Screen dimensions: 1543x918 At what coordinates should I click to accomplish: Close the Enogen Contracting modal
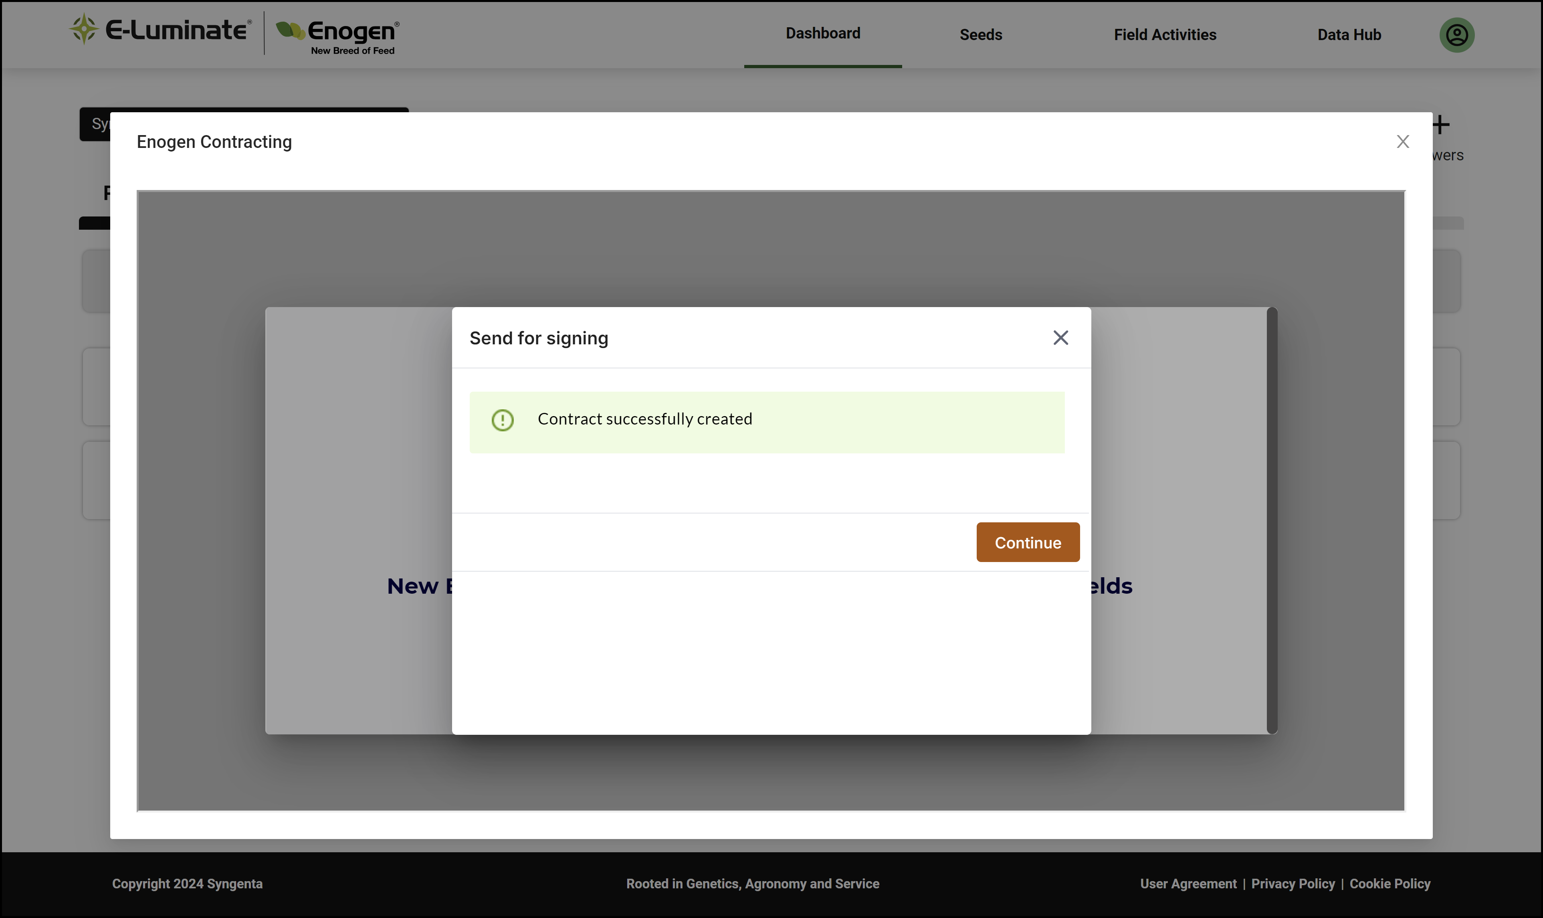(x=1403, y=142)
